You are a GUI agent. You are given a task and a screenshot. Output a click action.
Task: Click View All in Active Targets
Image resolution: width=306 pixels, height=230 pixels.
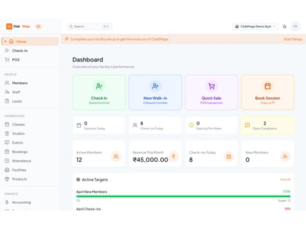point(285,180)
